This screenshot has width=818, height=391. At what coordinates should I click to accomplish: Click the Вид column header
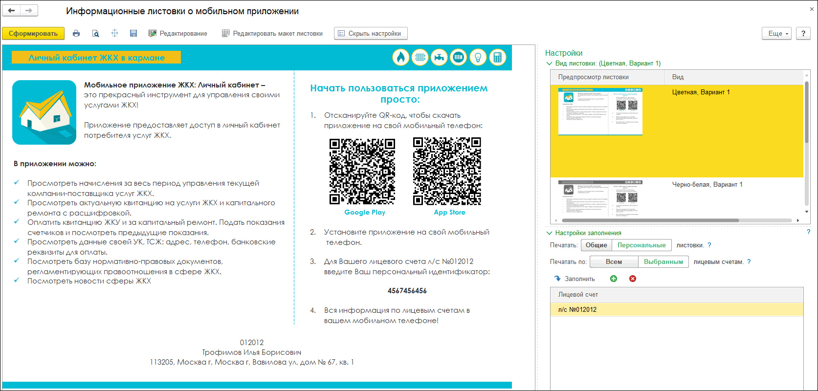pyautogui.click(x=733, y=77)
